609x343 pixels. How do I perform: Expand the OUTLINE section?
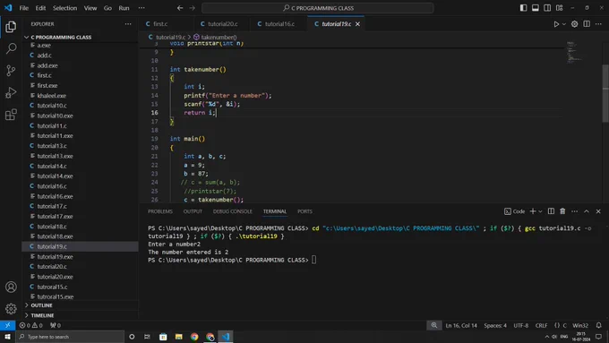[x=41, y=305]
